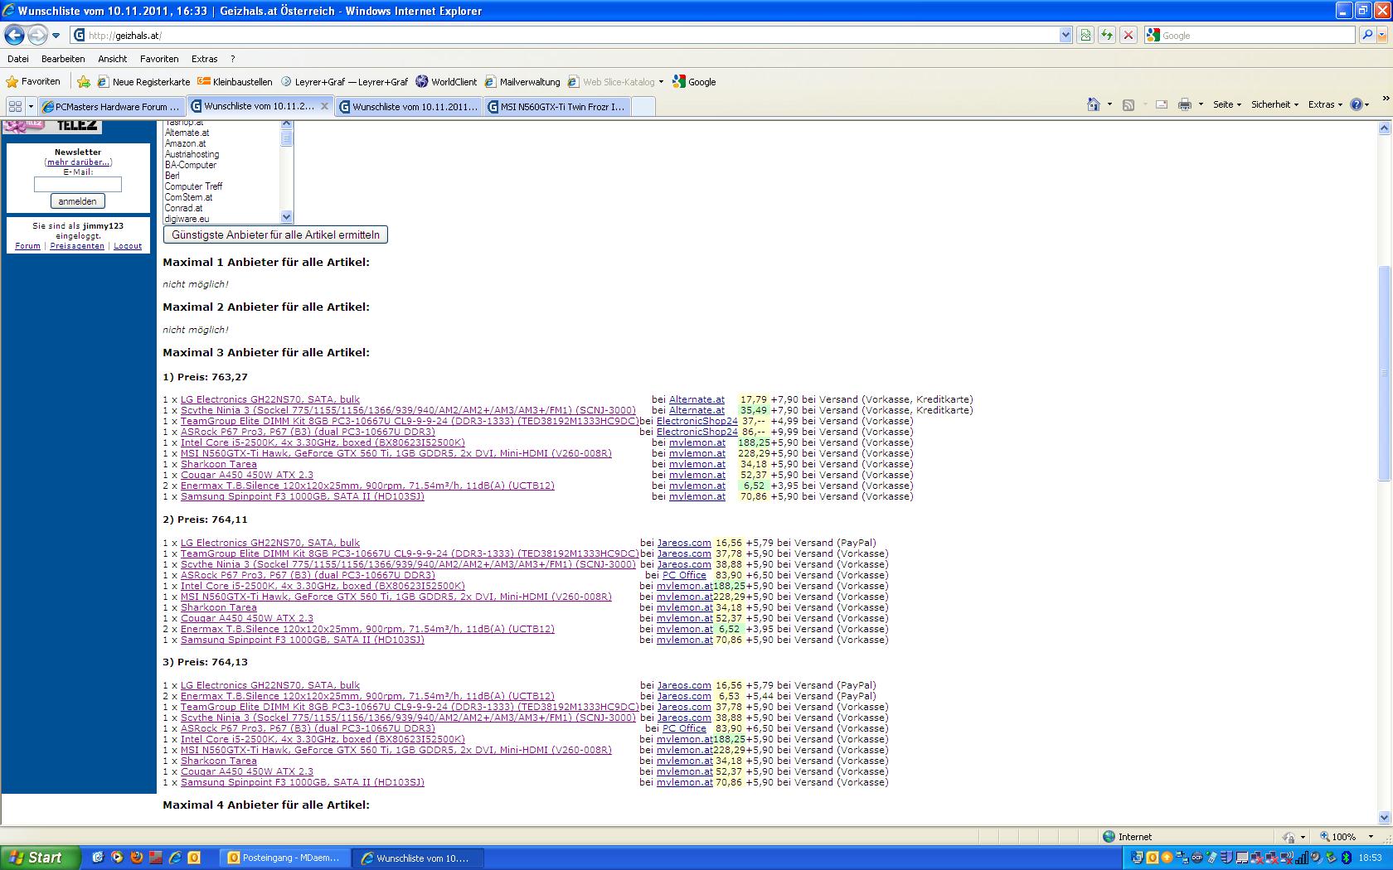Open a new blank tab
Viewport: 1393px width, 870px height.
643,106
